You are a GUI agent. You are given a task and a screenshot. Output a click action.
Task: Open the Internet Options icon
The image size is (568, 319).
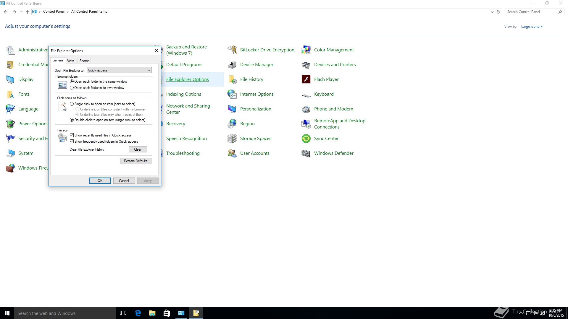click(232, 94)
